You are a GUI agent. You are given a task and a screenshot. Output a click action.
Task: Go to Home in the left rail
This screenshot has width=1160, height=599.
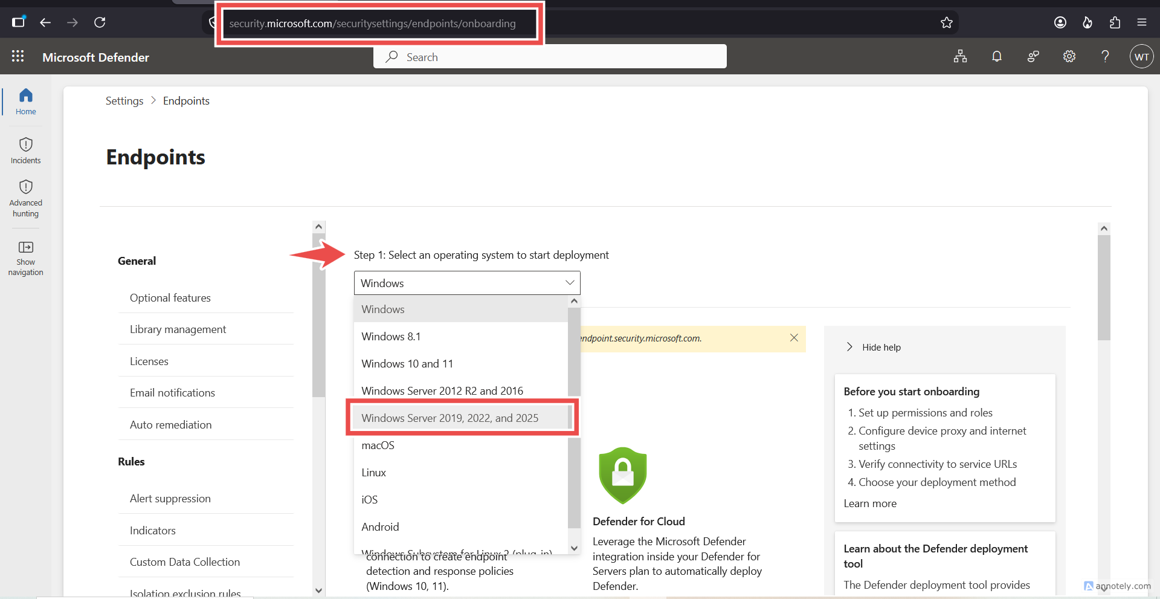coord(25,102)
